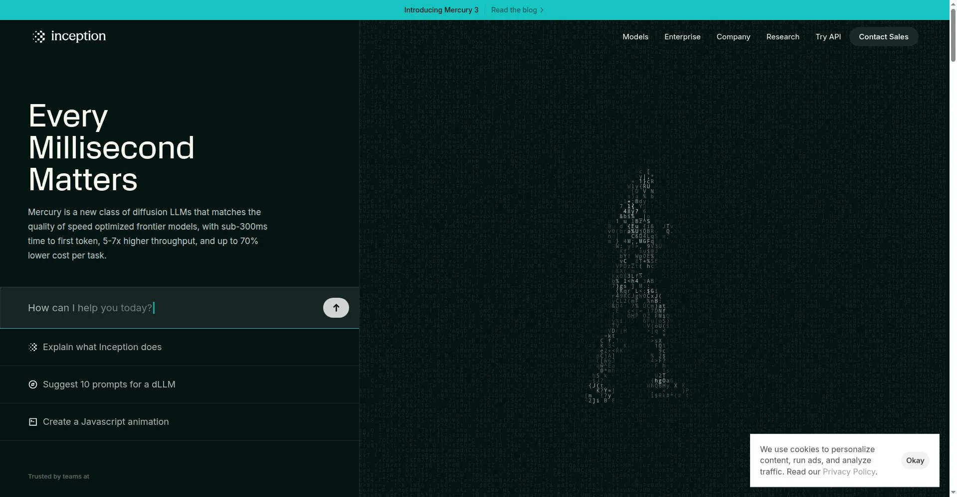Open the Read the blog link
The height and width of the screenshot is (497, 957).
[517, 10]
